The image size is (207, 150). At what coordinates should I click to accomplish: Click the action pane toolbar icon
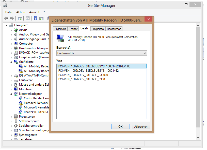pyautogui.click(x=41, y=18)
